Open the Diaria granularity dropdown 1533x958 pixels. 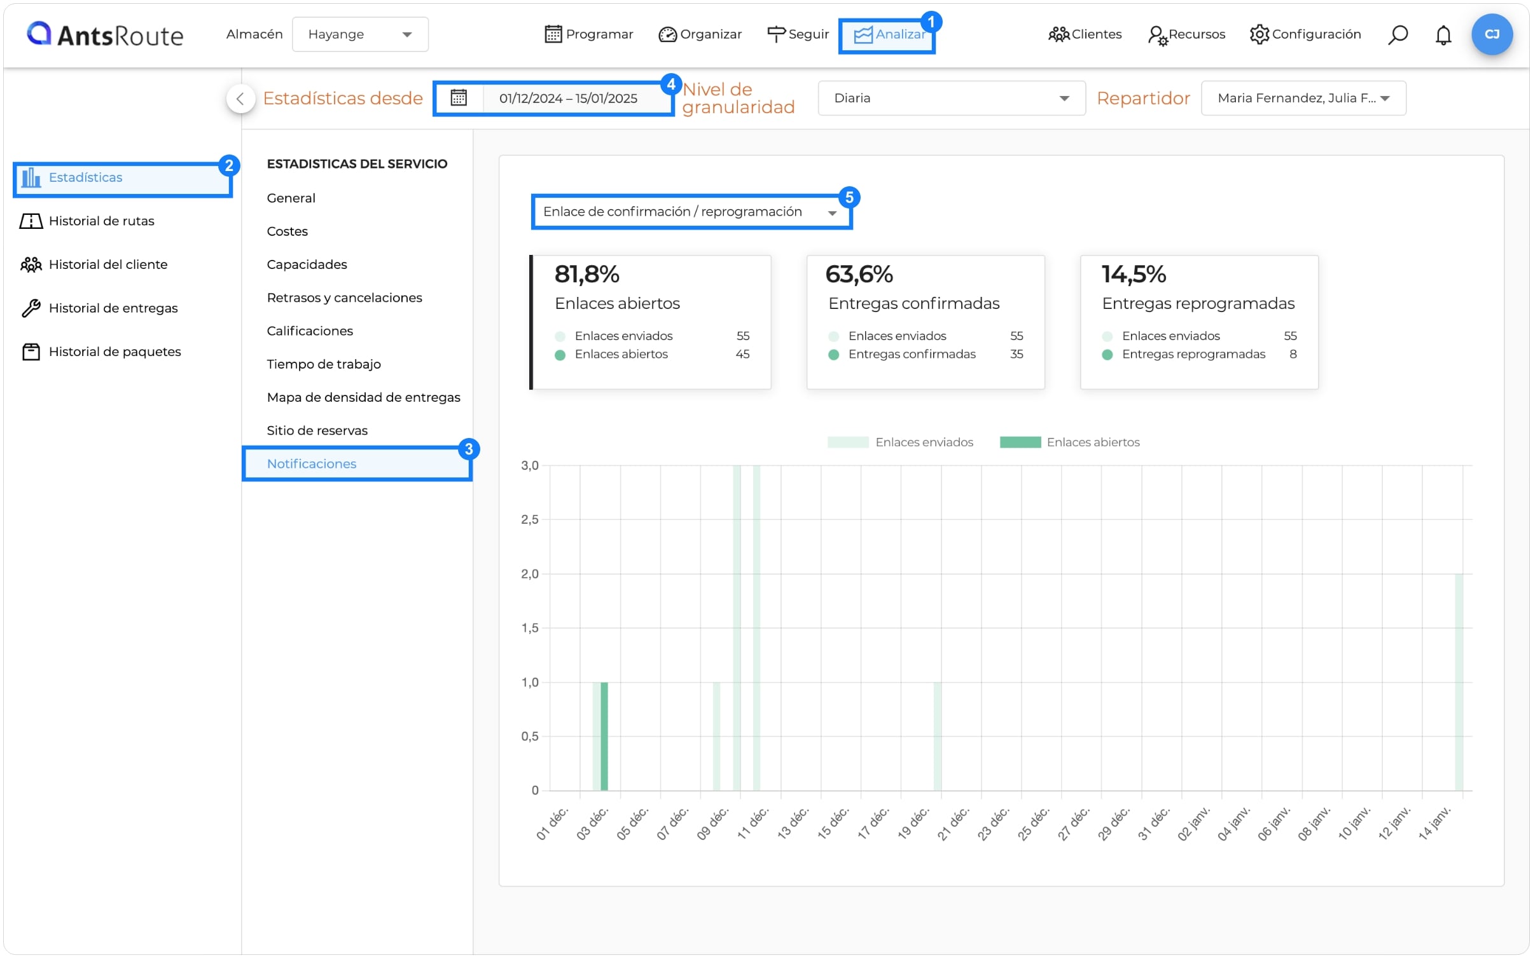tap(951, 98)
